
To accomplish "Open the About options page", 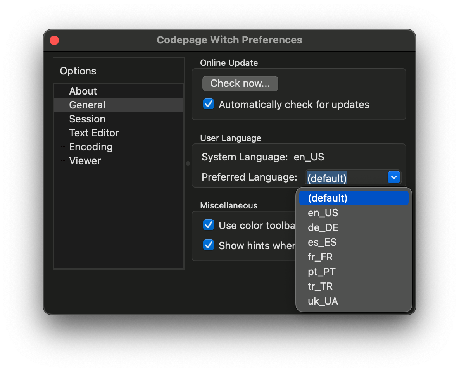I will click(83, 91).
